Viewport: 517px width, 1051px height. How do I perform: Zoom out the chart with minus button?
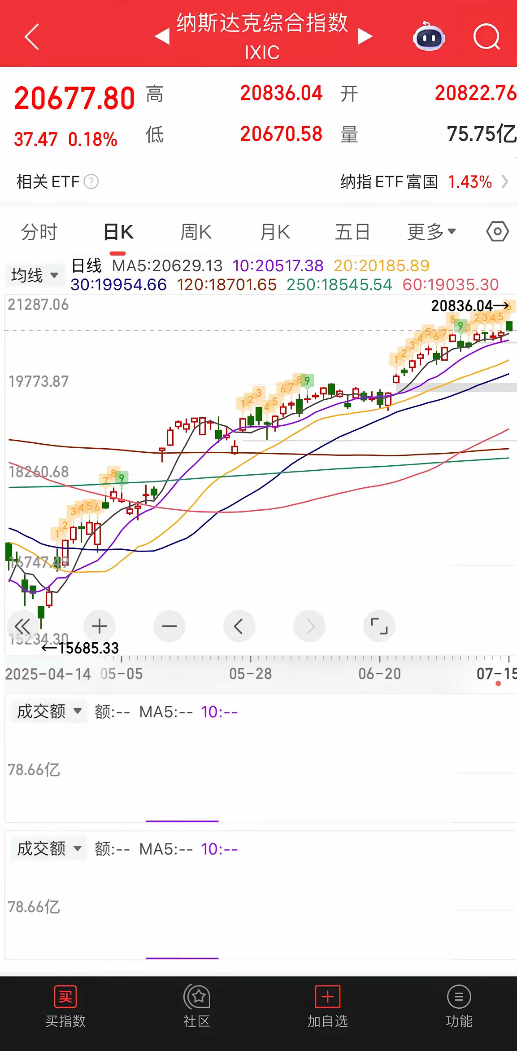(169, 626)
